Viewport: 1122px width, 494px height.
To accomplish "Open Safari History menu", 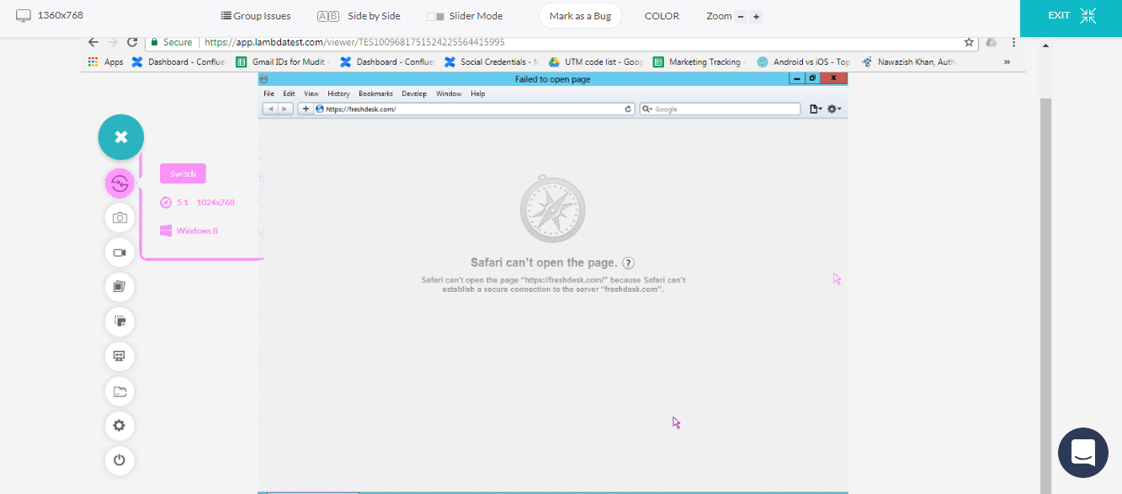I will 338,93.
